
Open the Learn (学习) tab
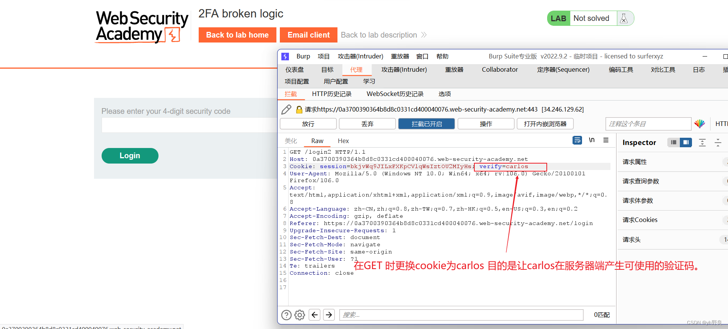pyautogui.click(x=369, y=82)
